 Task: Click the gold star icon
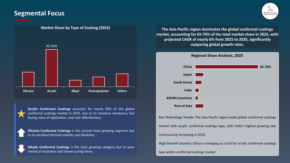pos(21,113)
